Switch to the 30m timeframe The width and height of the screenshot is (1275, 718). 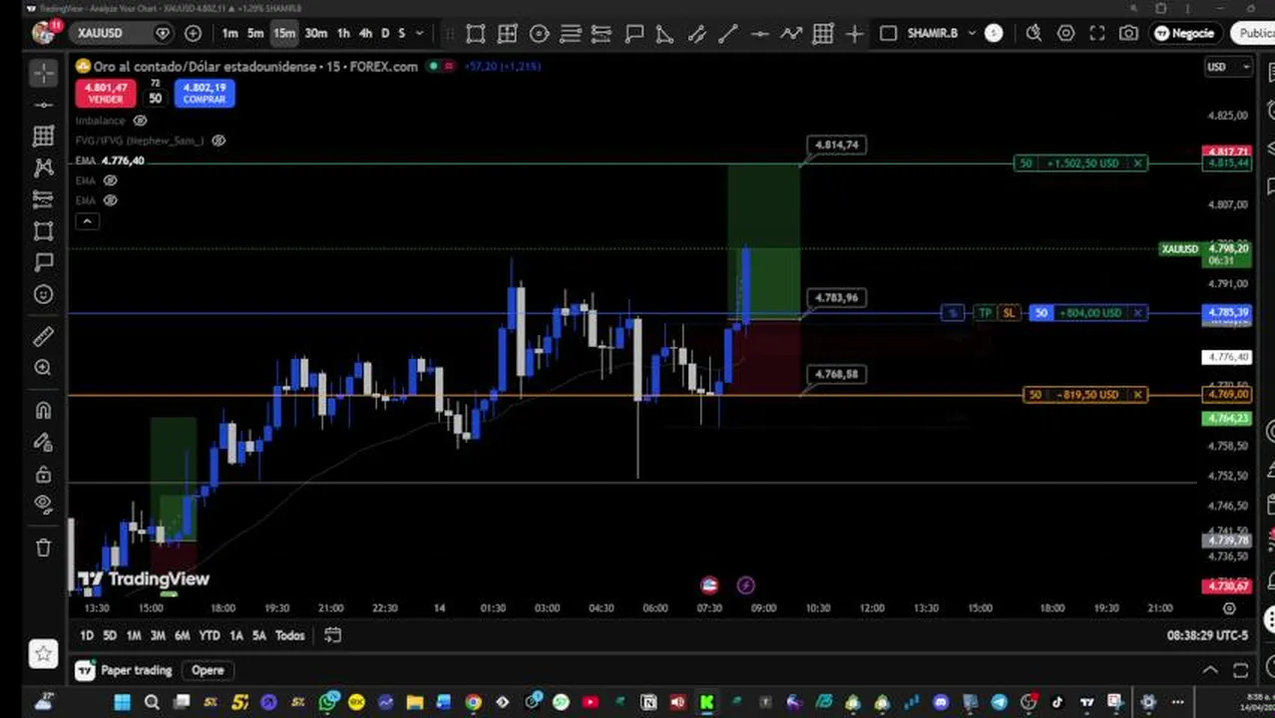tap(315, 33)
